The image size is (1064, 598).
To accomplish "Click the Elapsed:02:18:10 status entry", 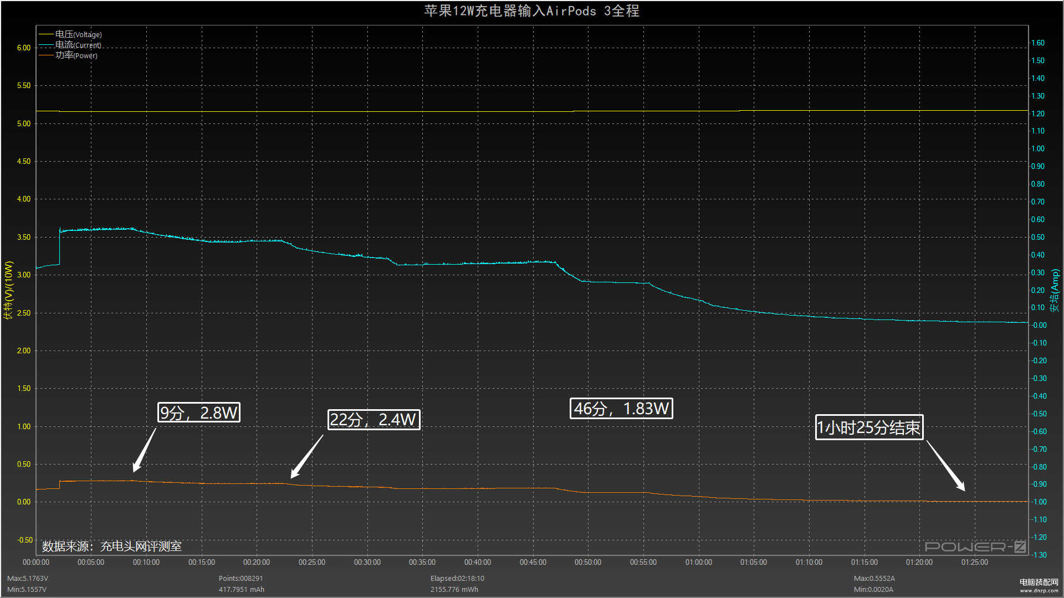I will [457, 578].
